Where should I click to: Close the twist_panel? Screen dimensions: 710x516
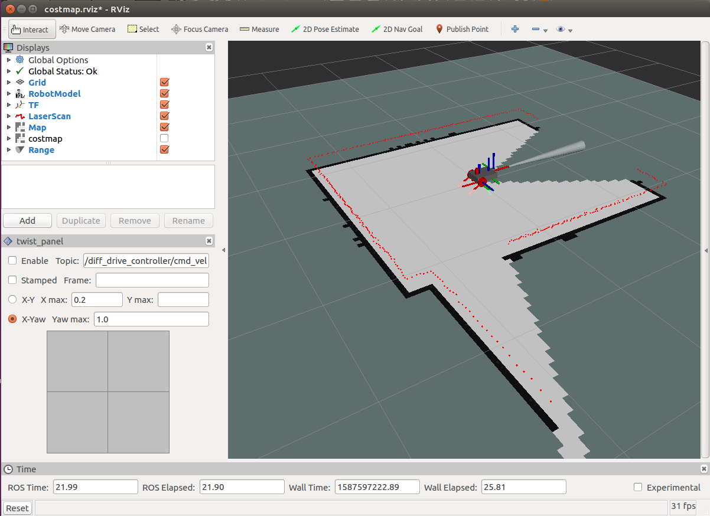pos(209,241)
